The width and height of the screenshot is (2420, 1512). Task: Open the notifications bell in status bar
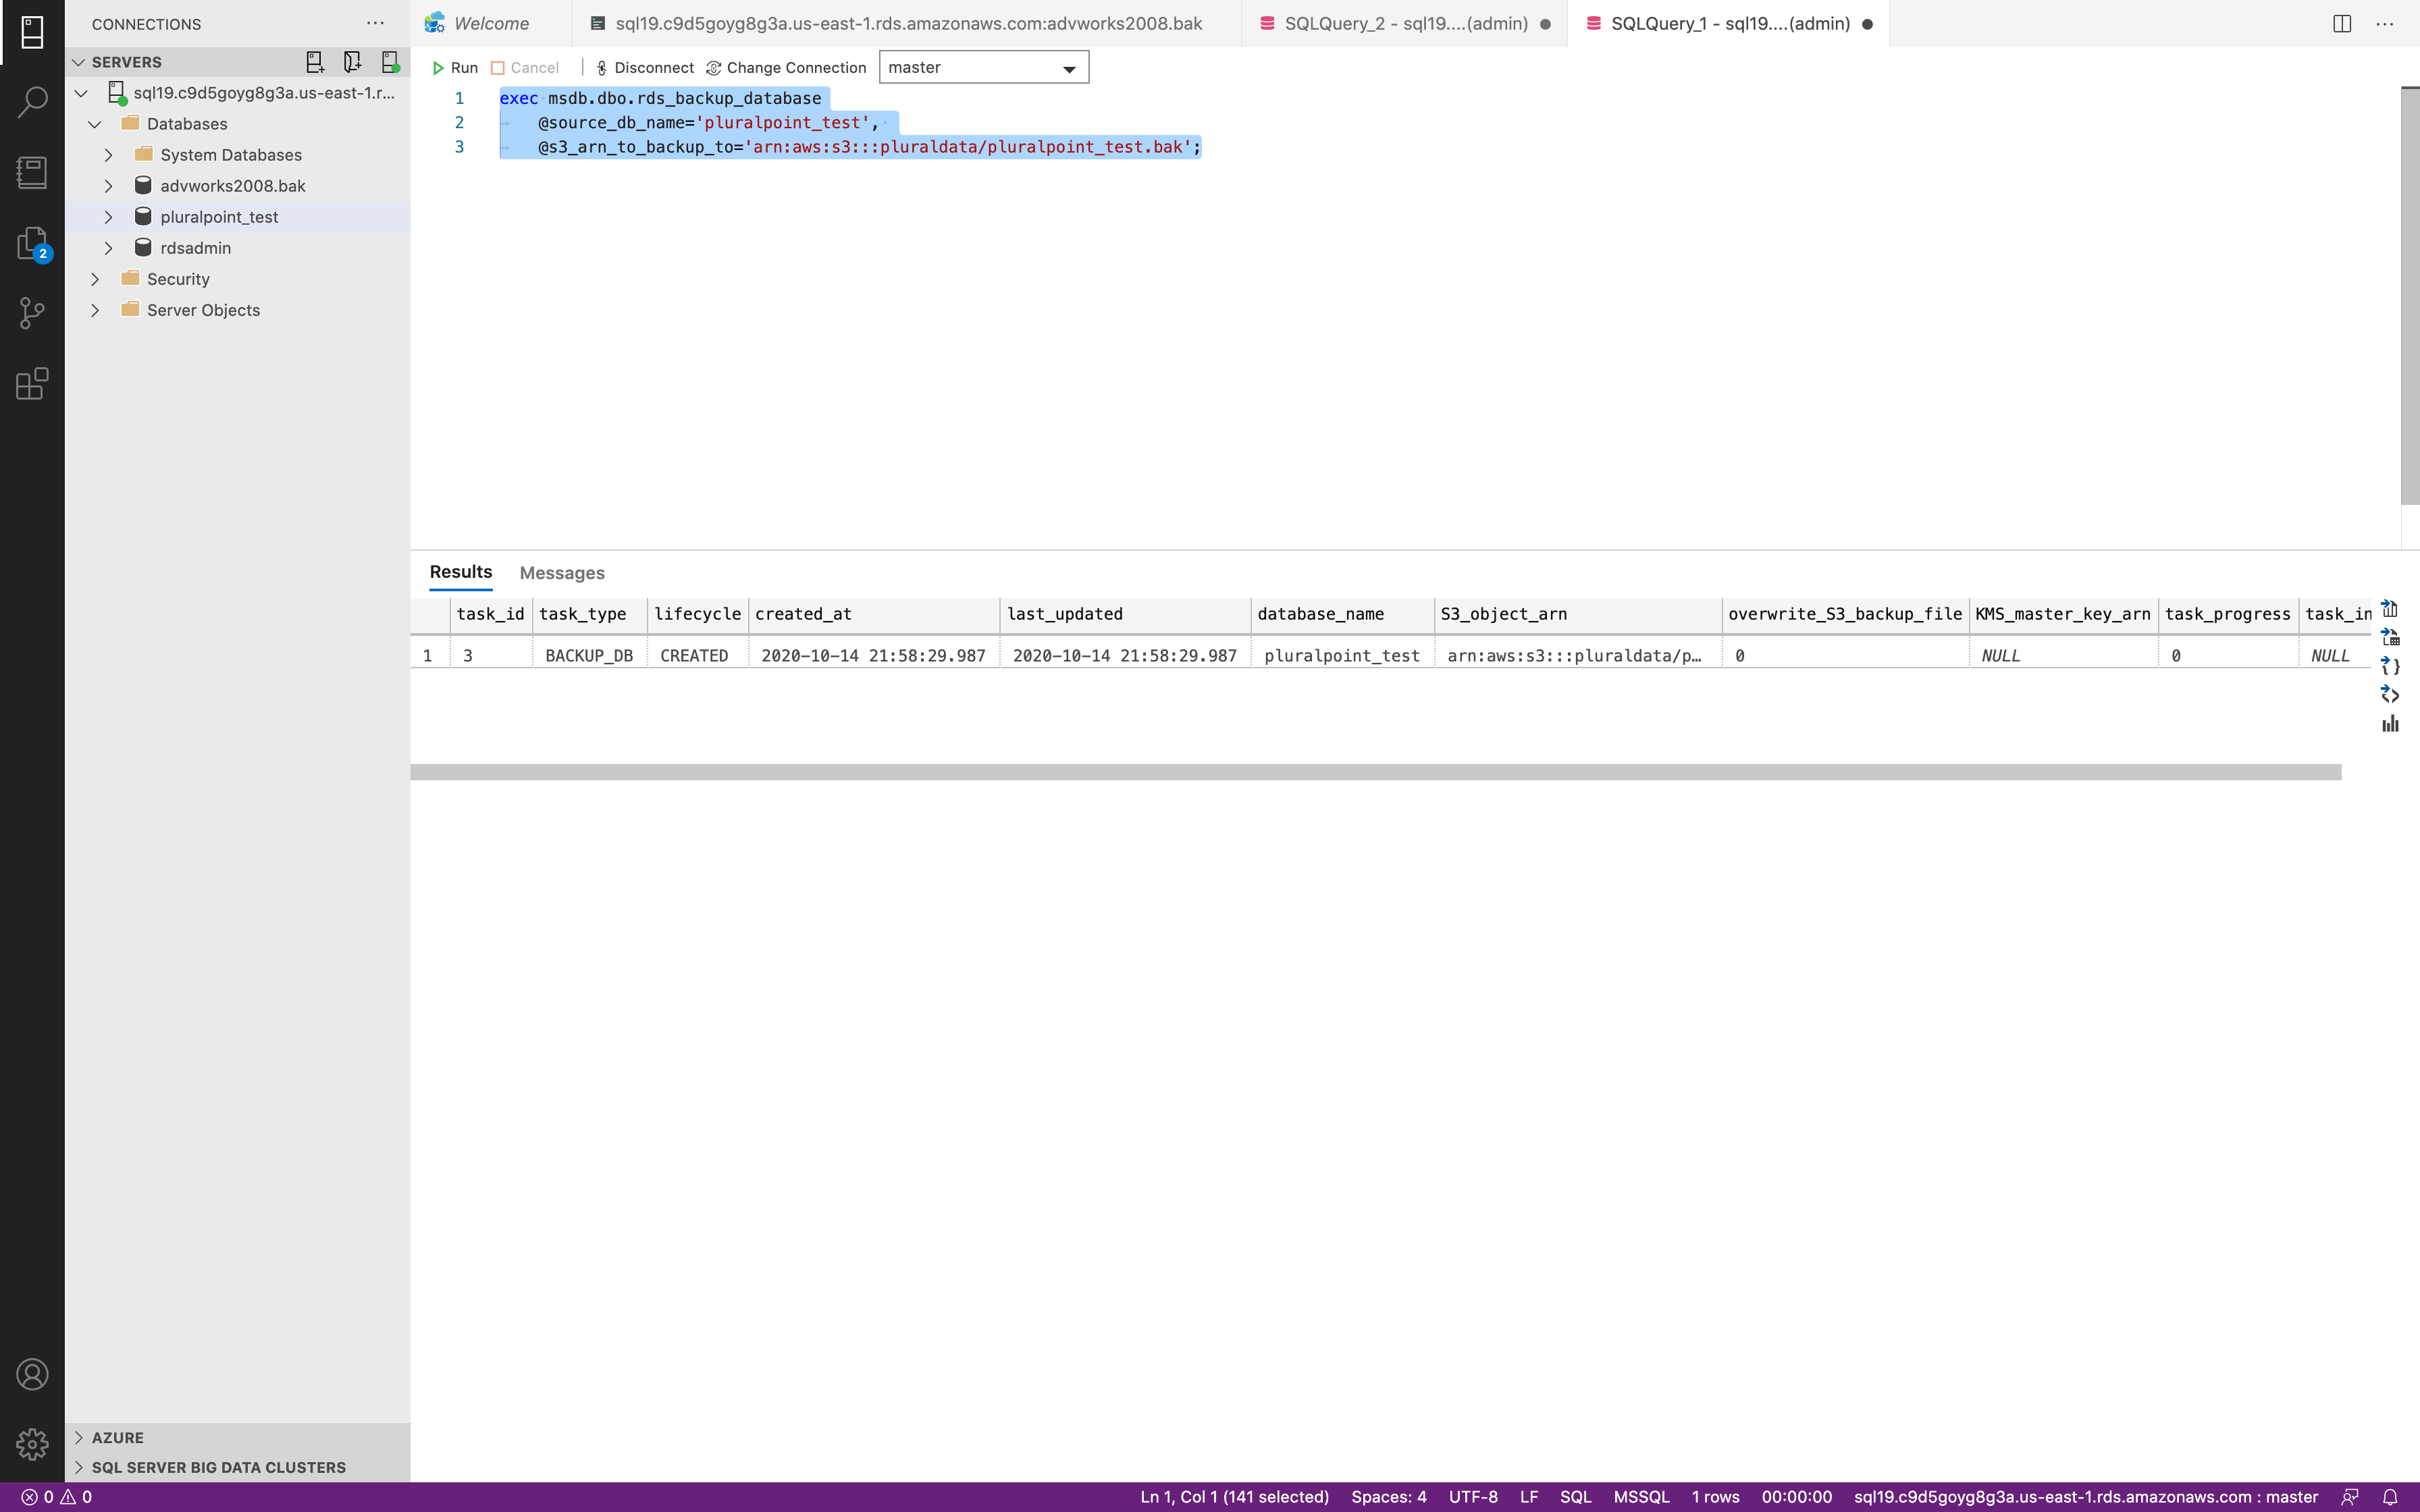click(x=2390, y=1497)
